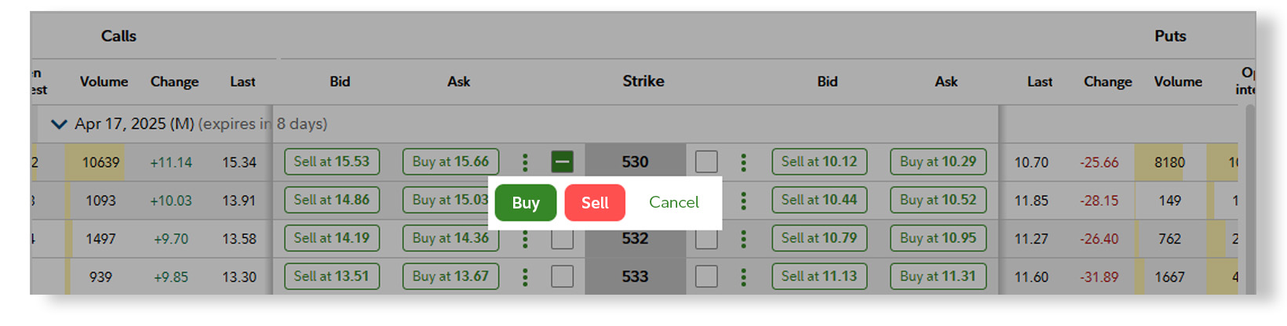The height and width of the screenshot is (326, 1287).
Task: Tick the 530 strike put checkbox
Action: [706, 162]
